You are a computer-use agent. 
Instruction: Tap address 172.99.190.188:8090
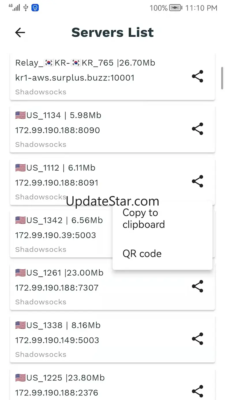pos(57,130)
